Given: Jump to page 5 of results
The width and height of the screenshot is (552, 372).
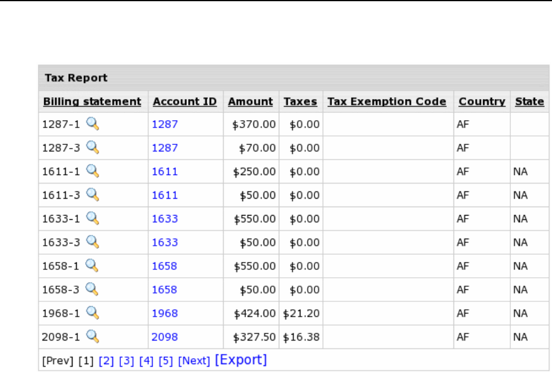Looking at the screenshot, I should pos(166,361).
